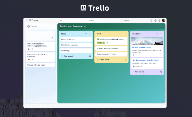Open Reminder to submit your expenses card

(x=40, y=57)
